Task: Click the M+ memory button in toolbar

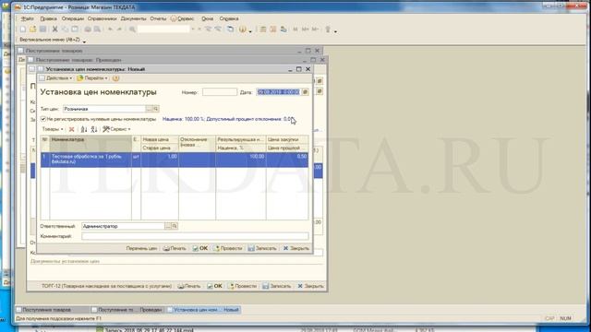Action: point(305,29)
